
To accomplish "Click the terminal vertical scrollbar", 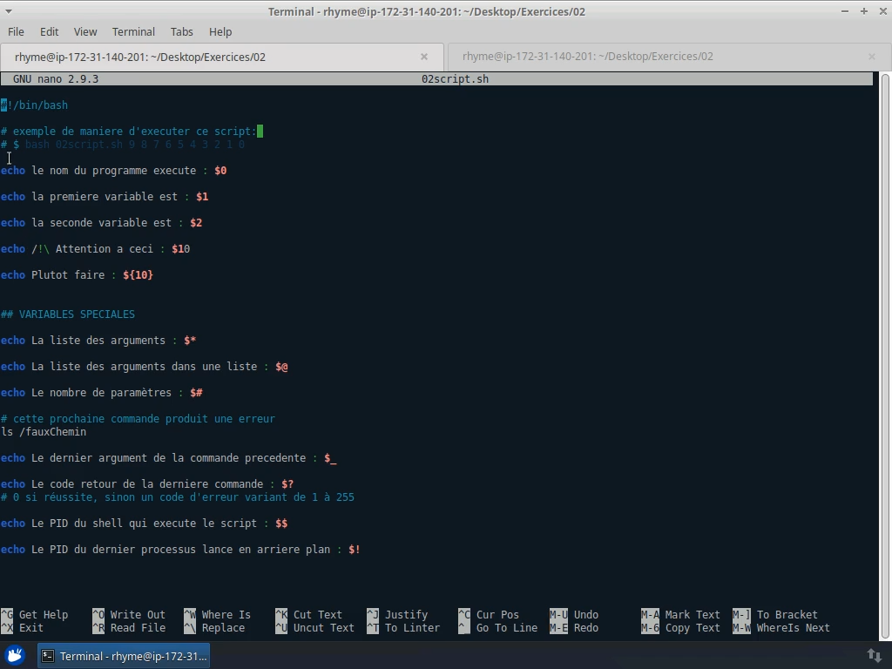I will [x=885, y=355].
